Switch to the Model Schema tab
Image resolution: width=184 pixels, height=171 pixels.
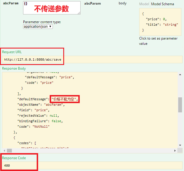[x=162, y=4]
